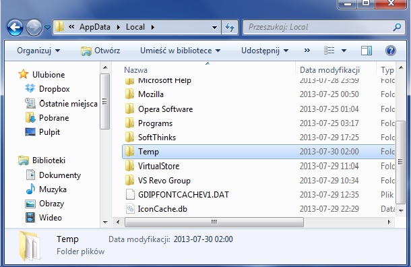
Task: Open address bar history dropdown
Action: pos(214,27)
